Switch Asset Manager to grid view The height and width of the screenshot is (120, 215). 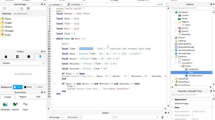coord(28,8)
